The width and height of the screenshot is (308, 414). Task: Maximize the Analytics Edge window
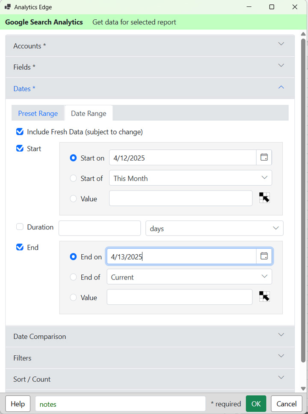pyautogui.click(x=272, y=7)
